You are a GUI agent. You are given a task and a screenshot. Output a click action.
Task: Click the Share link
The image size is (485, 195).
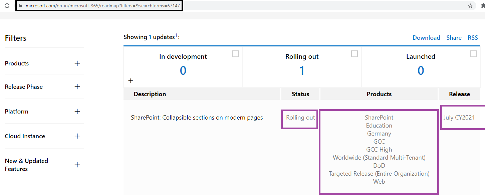(x=454, y=38)
